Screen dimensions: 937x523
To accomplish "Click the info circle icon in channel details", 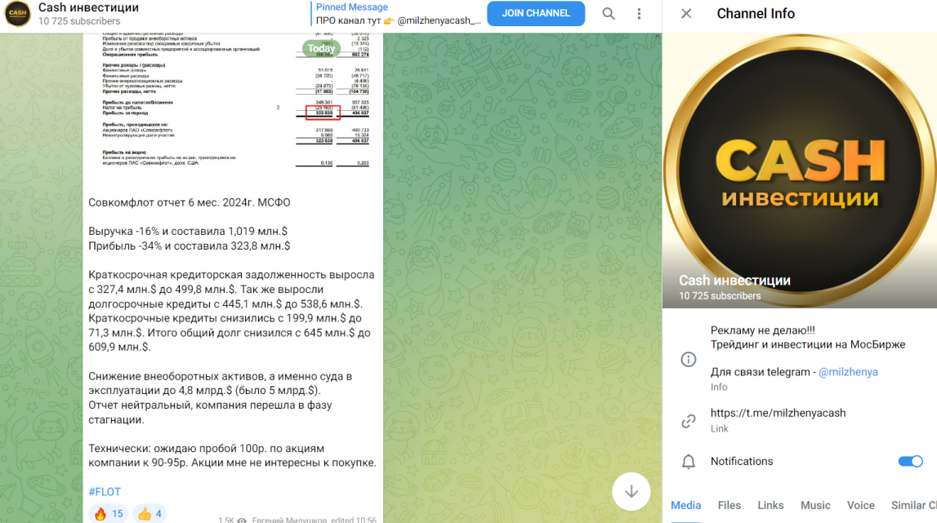I will (x=689, y=360).
